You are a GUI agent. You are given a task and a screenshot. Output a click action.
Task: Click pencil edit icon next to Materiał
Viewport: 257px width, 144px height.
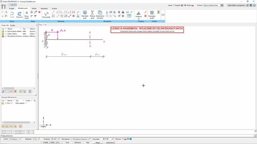(39, 139)
